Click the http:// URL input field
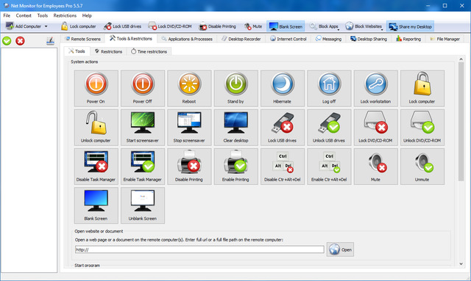471x281 pixels. 199,249
